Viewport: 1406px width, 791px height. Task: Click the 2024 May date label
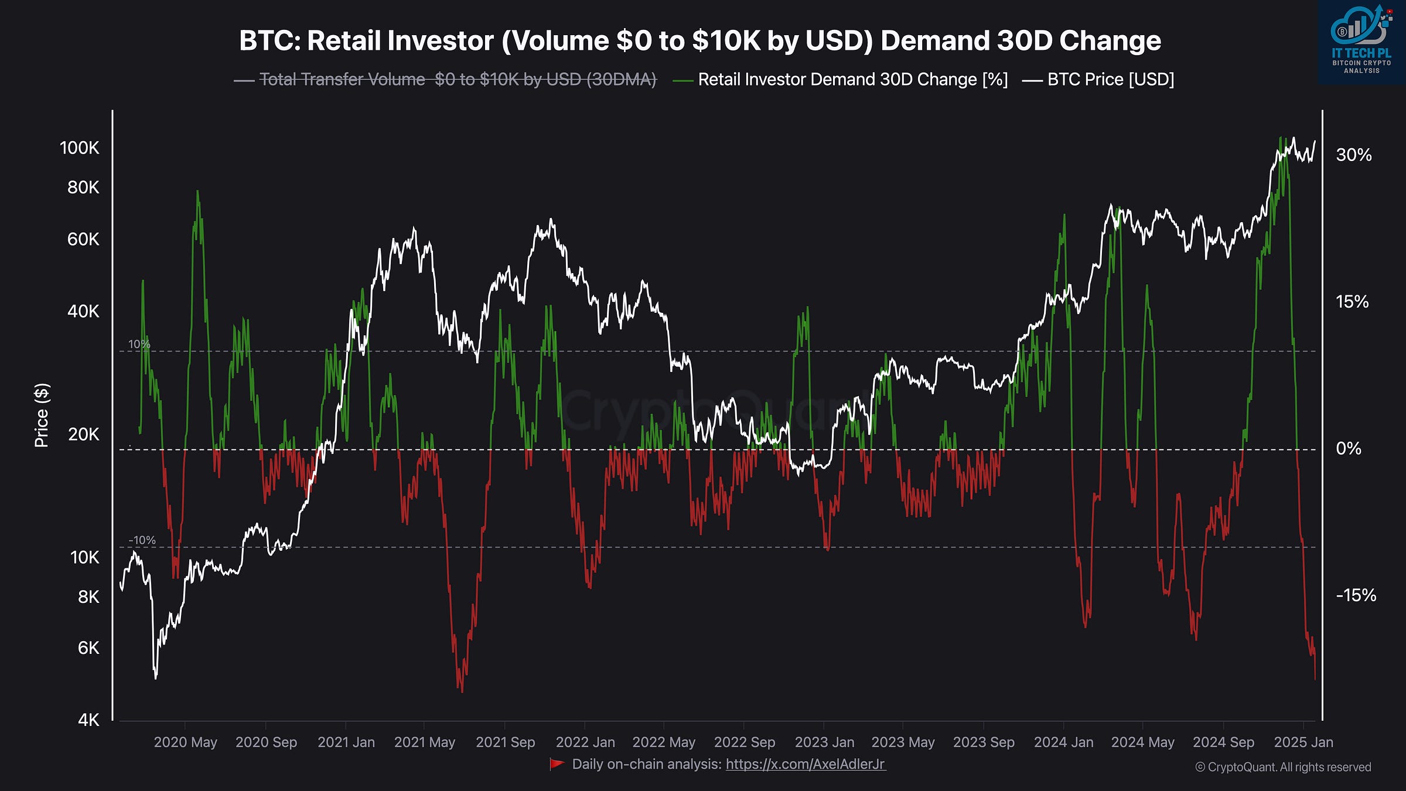1143,742
